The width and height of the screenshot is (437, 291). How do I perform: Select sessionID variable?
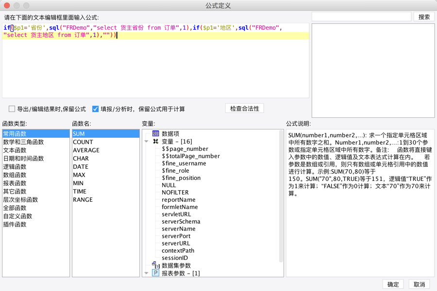175,258
